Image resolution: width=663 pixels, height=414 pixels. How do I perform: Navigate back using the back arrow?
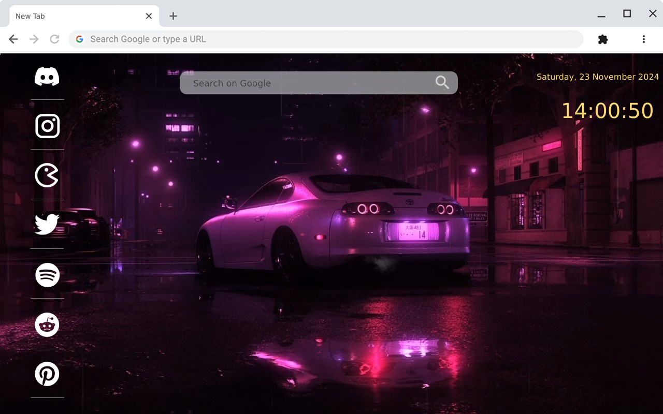(13, 39)
